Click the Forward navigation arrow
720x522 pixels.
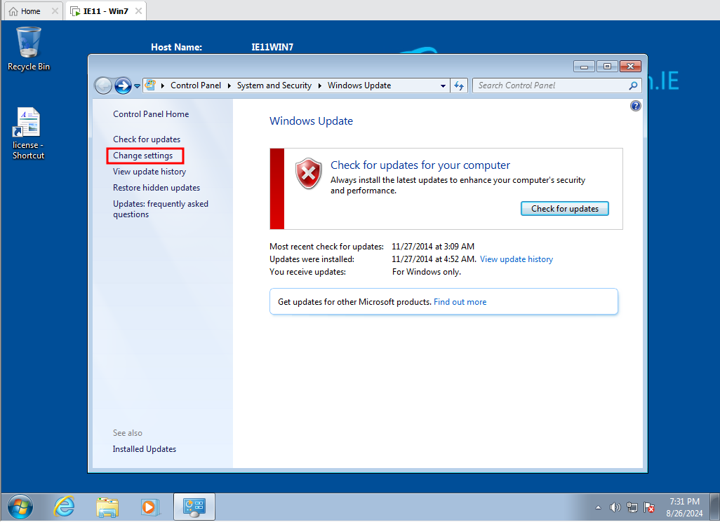(x=123, y=85)
